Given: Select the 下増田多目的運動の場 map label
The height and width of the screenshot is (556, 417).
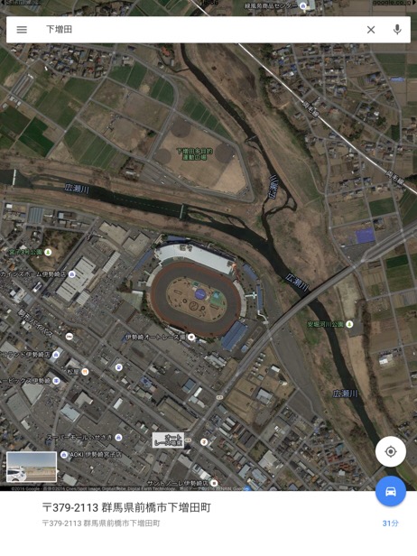Looking at the screenshot, I should click(x=195, y=153).
